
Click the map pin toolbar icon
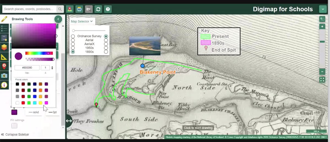(x=70, y=9)
